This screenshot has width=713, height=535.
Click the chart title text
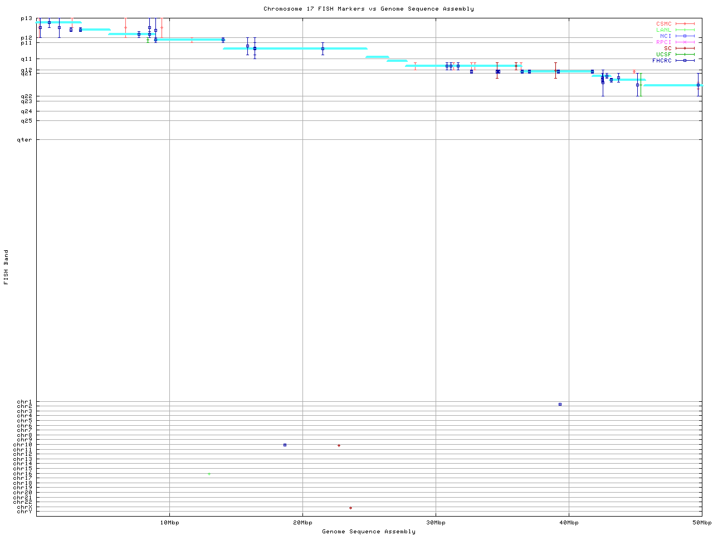click(x=368, y=9)
